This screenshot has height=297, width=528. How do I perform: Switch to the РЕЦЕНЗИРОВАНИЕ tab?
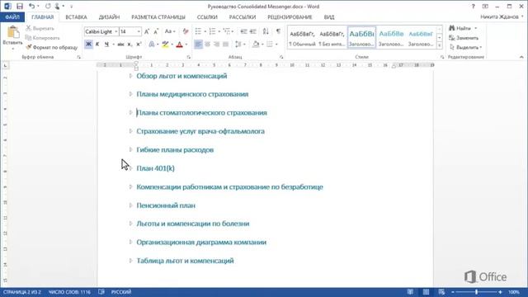(x=290, y=16)
